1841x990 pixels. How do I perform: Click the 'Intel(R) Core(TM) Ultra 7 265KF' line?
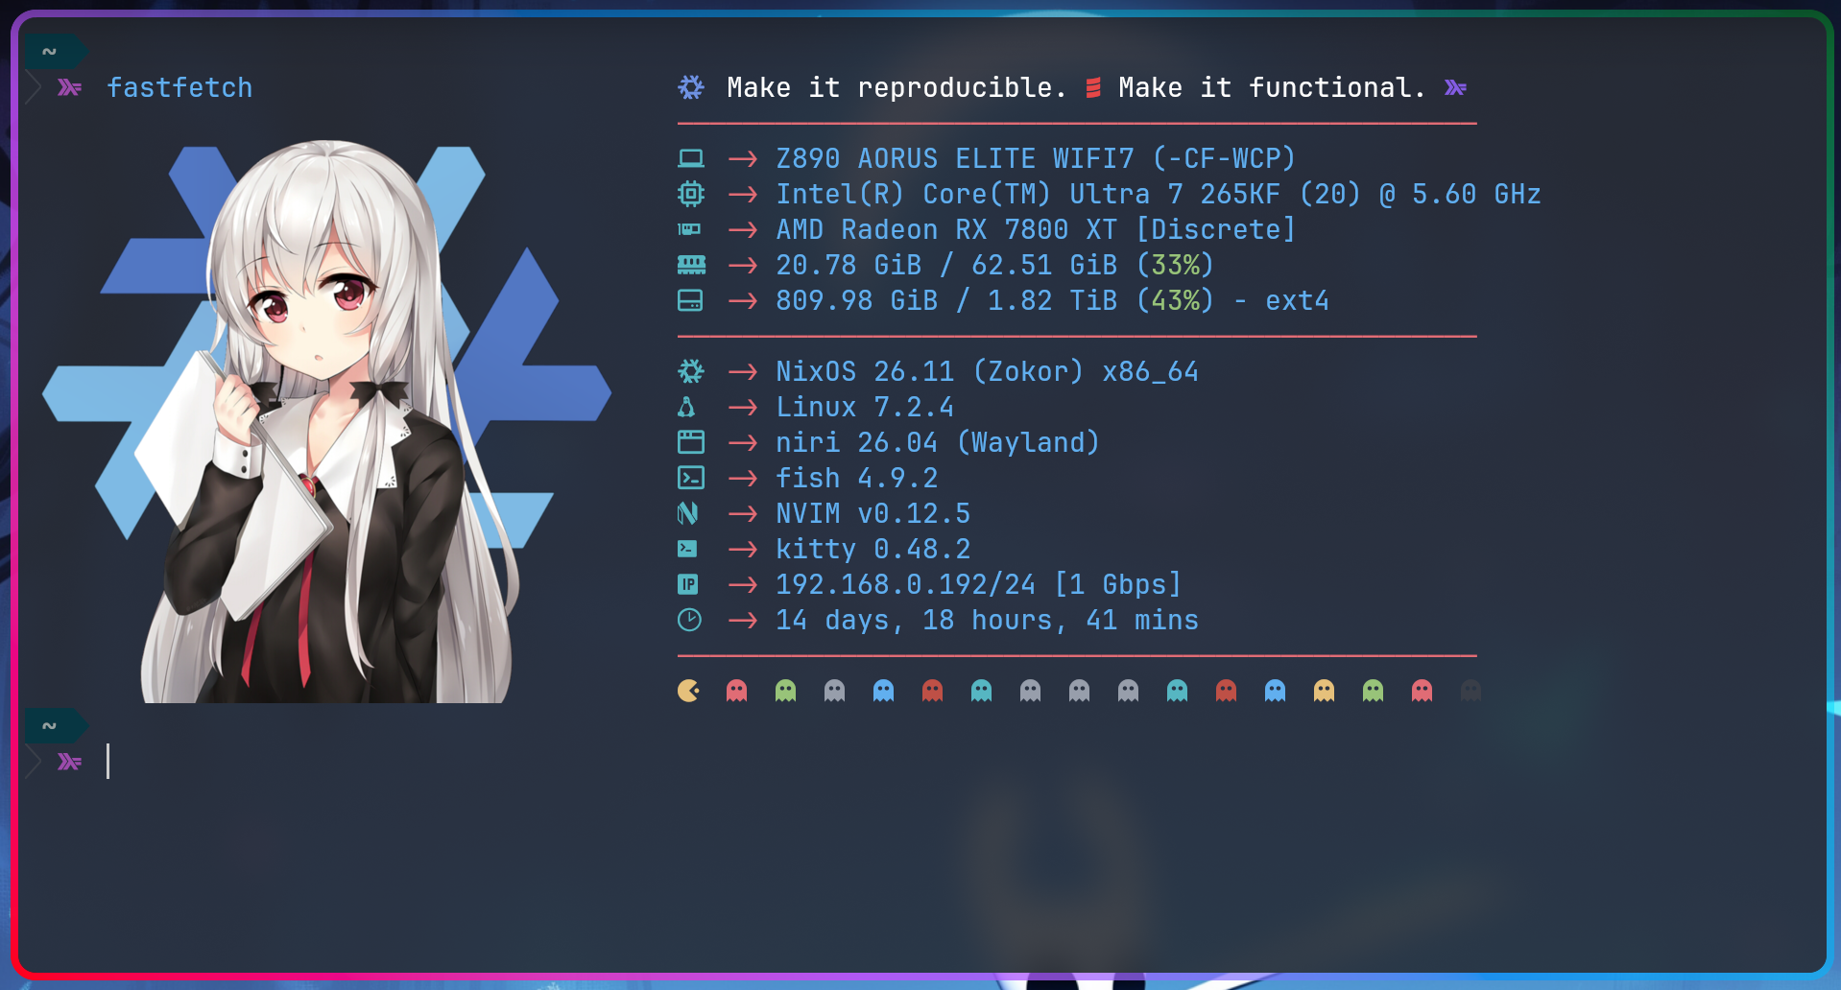tap(1159, 194)
